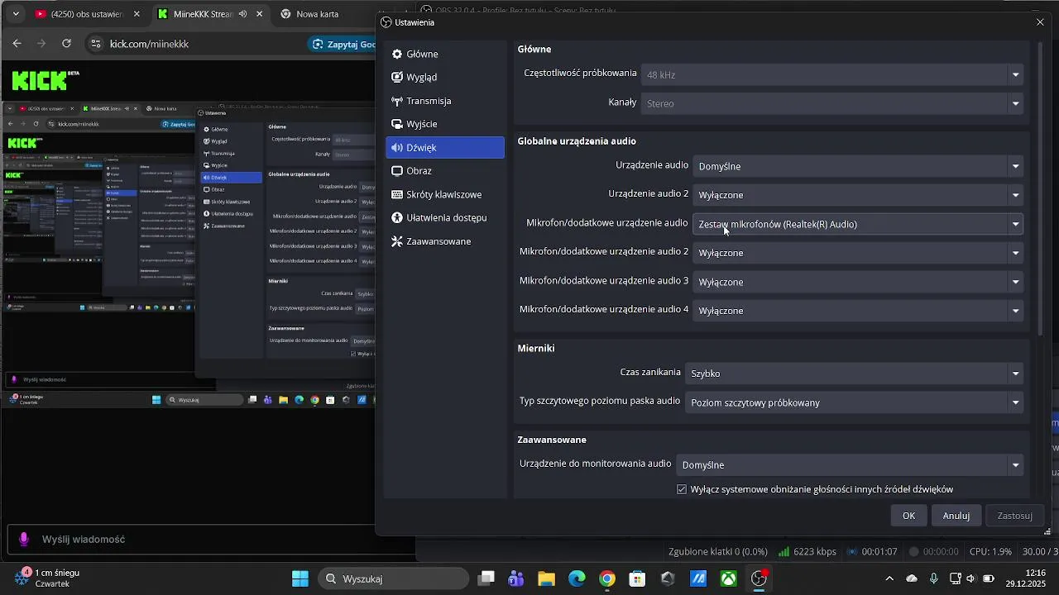Open Czas zanikania Szybko dropdown
The width and height of the screenshot is (1059, 595).
854,374
